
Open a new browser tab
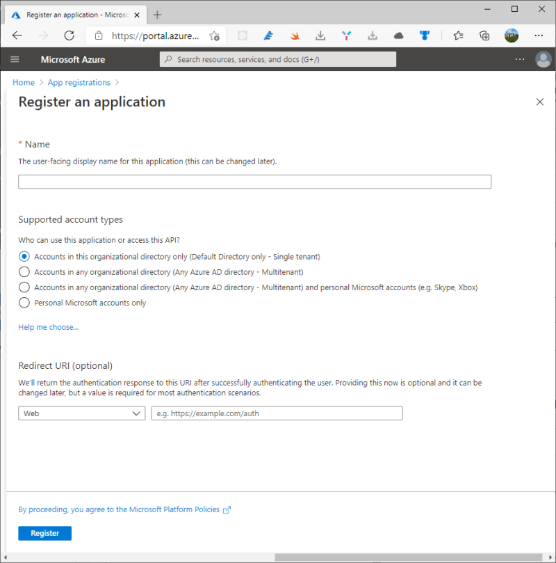(x=157, y=15)
